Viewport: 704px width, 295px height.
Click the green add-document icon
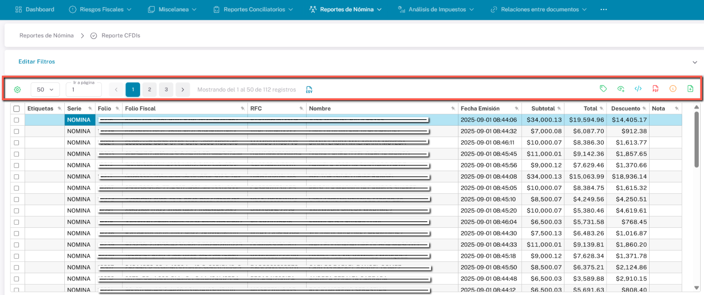coord(690,88)
